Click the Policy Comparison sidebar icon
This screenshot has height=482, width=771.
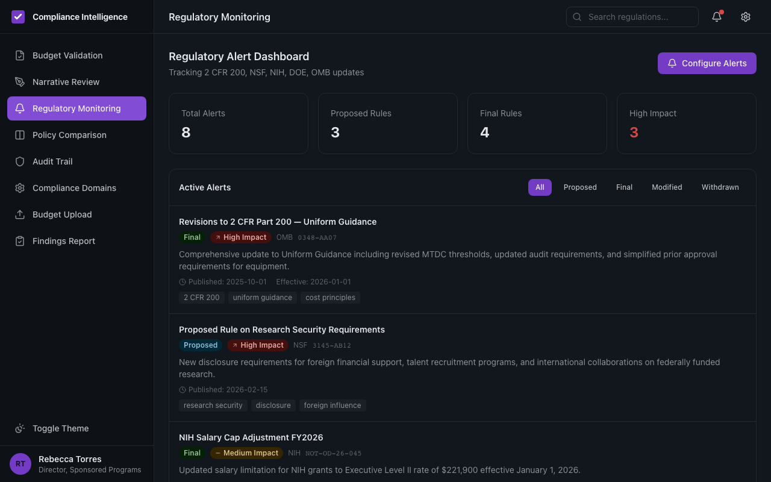pos(20,134)
